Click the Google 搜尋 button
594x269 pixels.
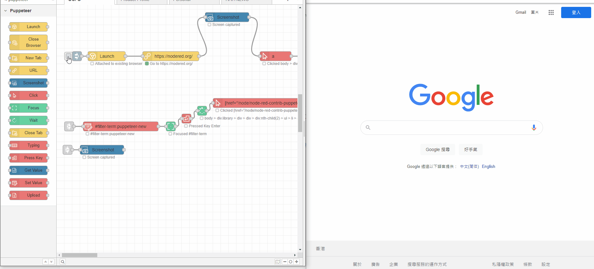(x=438, y=149)
